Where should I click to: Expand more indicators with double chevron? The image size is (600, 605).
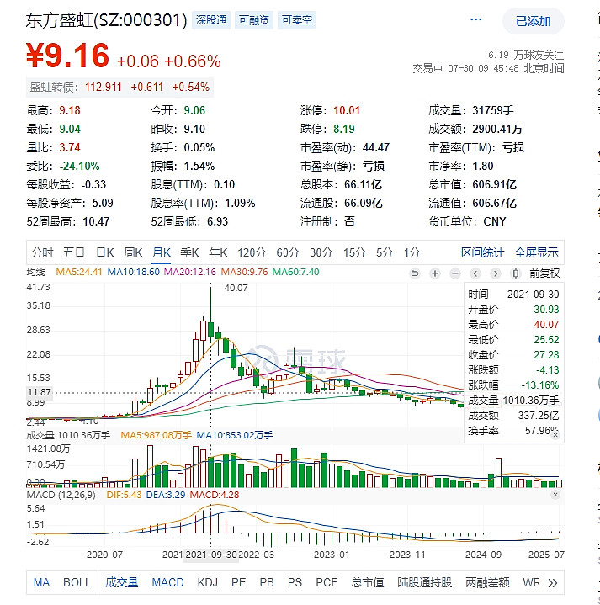[x=553, y=582]
